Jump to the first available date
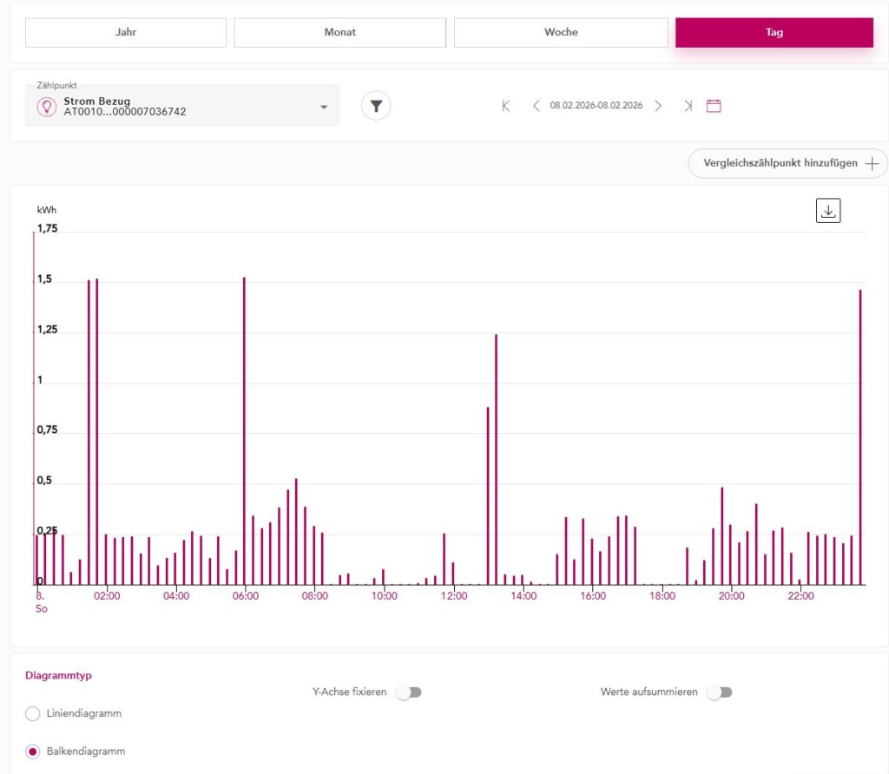This screenshot has width=889, height=774. 506,106
